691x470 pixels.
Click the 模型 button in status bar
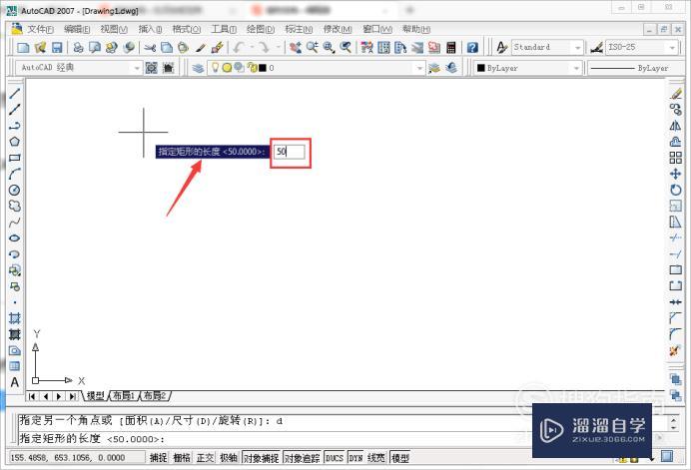pos(399,458)
